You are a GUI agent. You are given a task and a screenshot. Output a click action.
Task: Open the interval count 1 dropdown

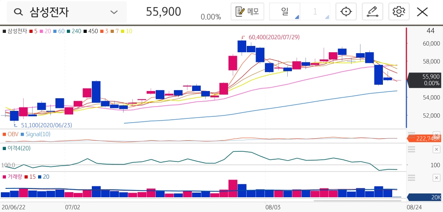(315, 11)
